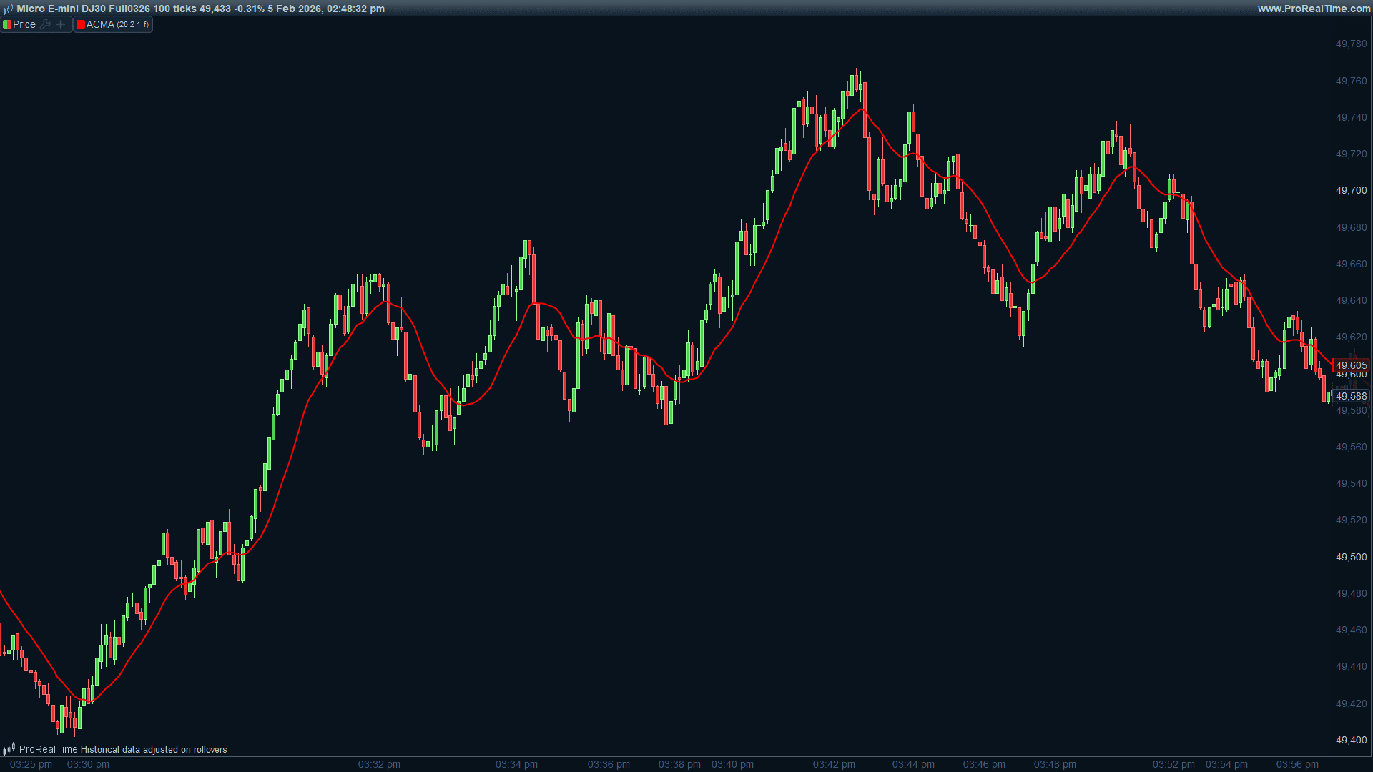Click the candlestick icon beside the ProRealTime historical data note

(x=9, y=749)
